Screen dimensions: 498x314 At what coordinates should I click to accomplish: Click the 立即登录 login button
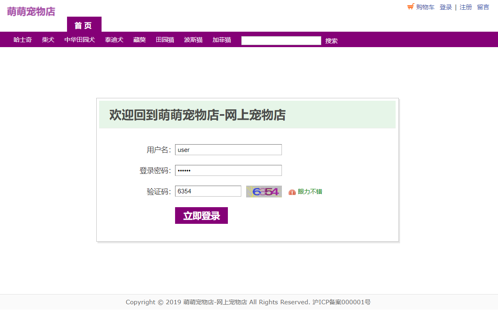(x=201, y=215)
